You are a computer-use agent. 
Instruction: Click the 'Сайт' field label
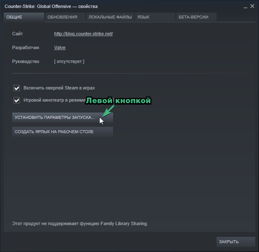click(x=18, y=34)
